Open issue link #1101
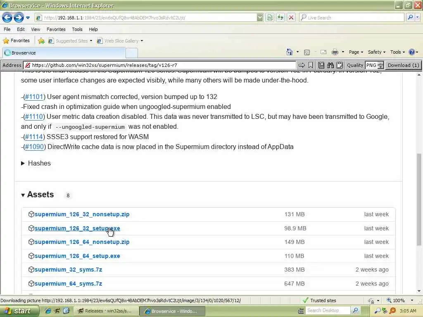The width and height of the screenshot is (423, 317). point(34,97)
